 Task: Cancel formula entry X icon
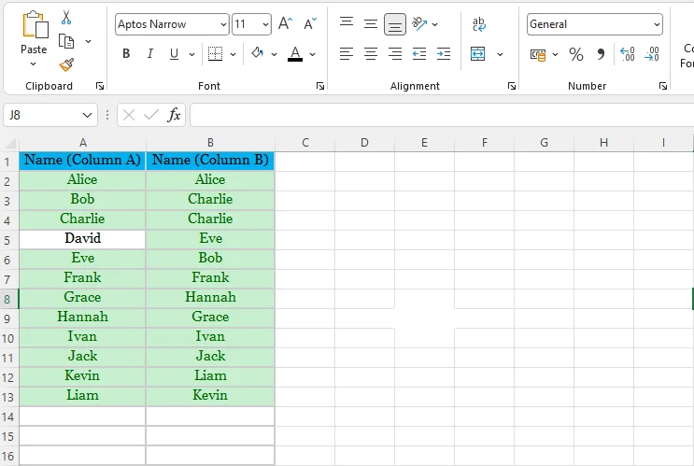[x=129, y=115]
